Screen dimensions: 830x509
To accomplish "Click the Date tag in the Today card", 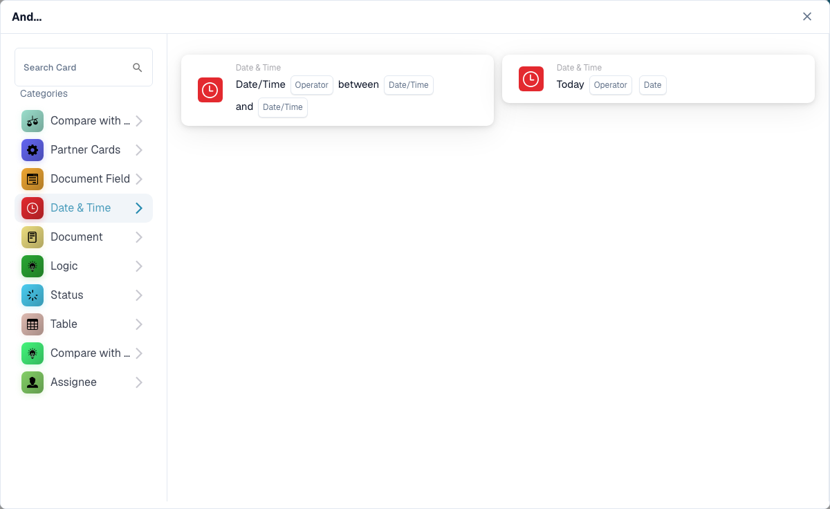I will click(653, 85).
